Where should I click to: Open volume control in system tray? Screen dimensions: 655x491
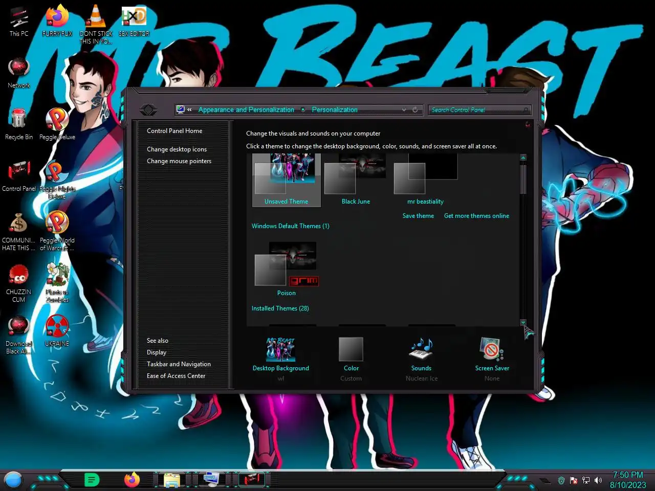point(598,480)
